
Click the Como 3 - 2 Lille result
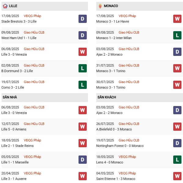pos(13,87)
